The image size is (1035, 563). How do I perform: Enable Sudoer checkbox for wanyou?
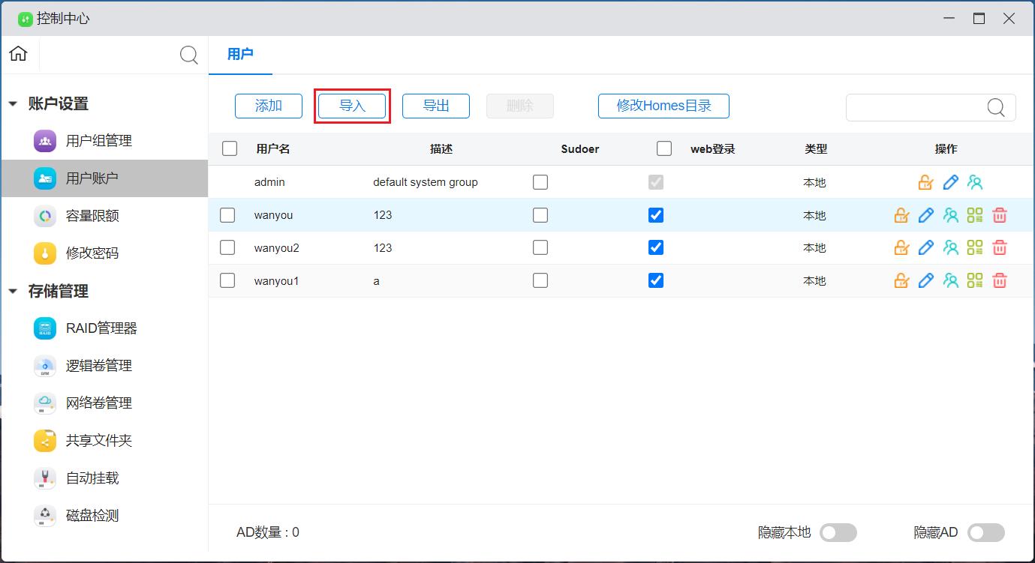coord(540,215)
